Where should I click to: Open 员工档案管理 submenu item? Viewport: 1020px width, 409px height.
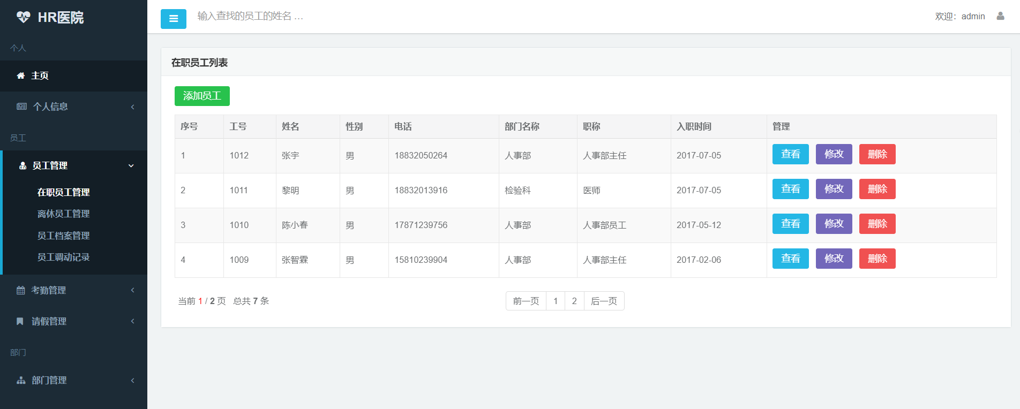point(63,236)
